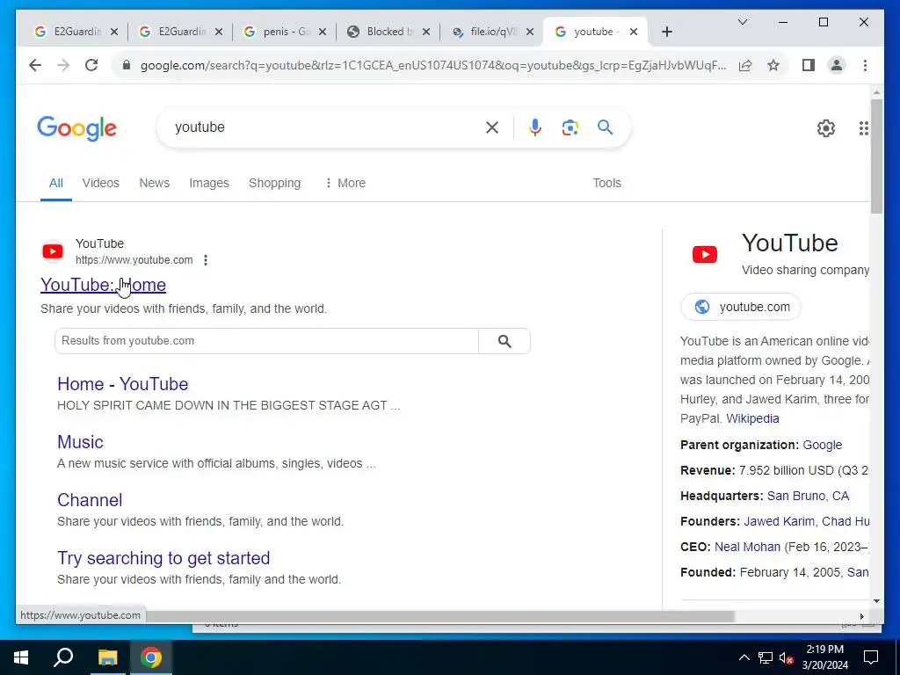This screenshot has height=675, width=900.
Task: Click the network icon in the system tray
Action: 766,657
